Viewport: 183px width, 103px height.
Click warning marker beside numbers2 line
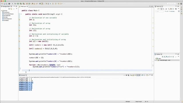point(19,49)
